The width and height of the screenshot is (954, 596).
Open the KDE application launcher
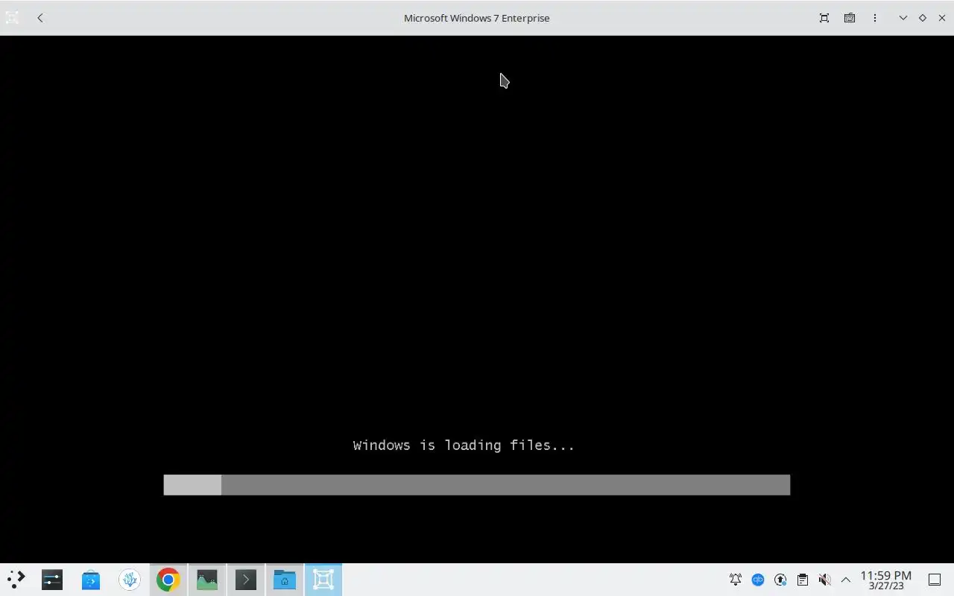[16, 580]
